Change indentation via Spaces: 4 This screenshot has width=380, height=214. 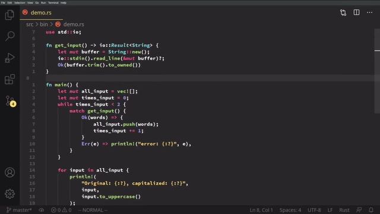(x=290, y=210)
